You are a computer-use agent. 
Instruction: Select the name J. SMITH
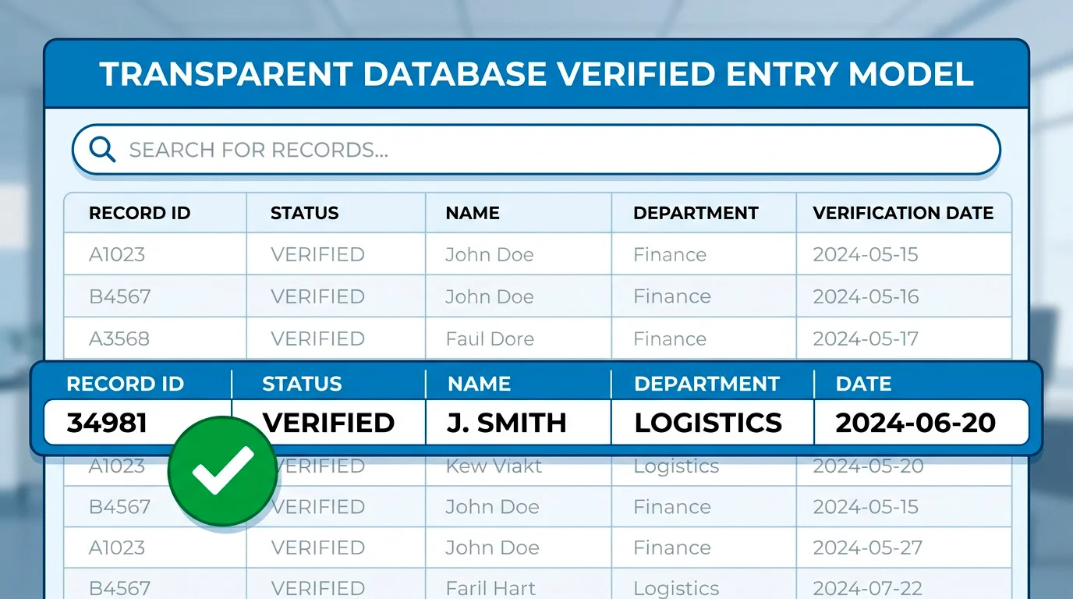coord(507,423)
